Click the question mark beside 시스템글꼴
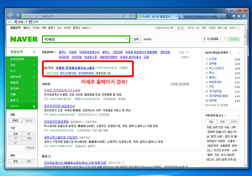The height and width of the screenshot is (176, 252). click(x=224, y=39)
